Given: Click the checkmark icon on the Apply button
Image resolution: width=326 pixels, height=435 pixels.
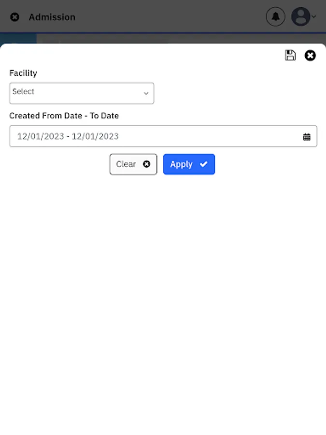Looking at the screenshot, I should pyautogui.click(x=204, y=164).
